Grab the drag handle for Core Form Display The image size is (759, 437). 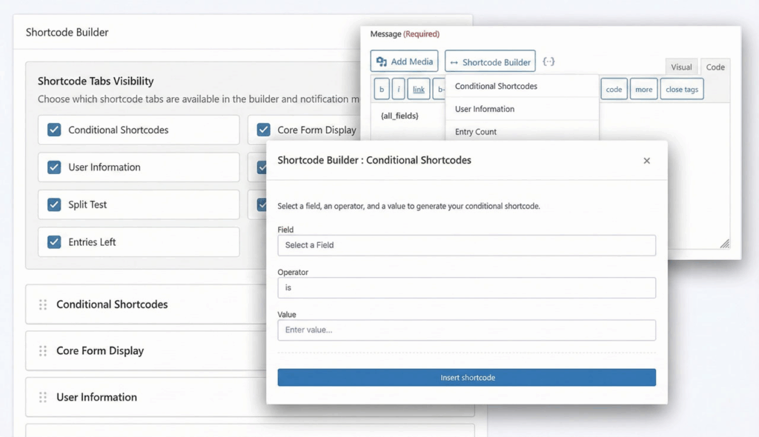point(43,351)
